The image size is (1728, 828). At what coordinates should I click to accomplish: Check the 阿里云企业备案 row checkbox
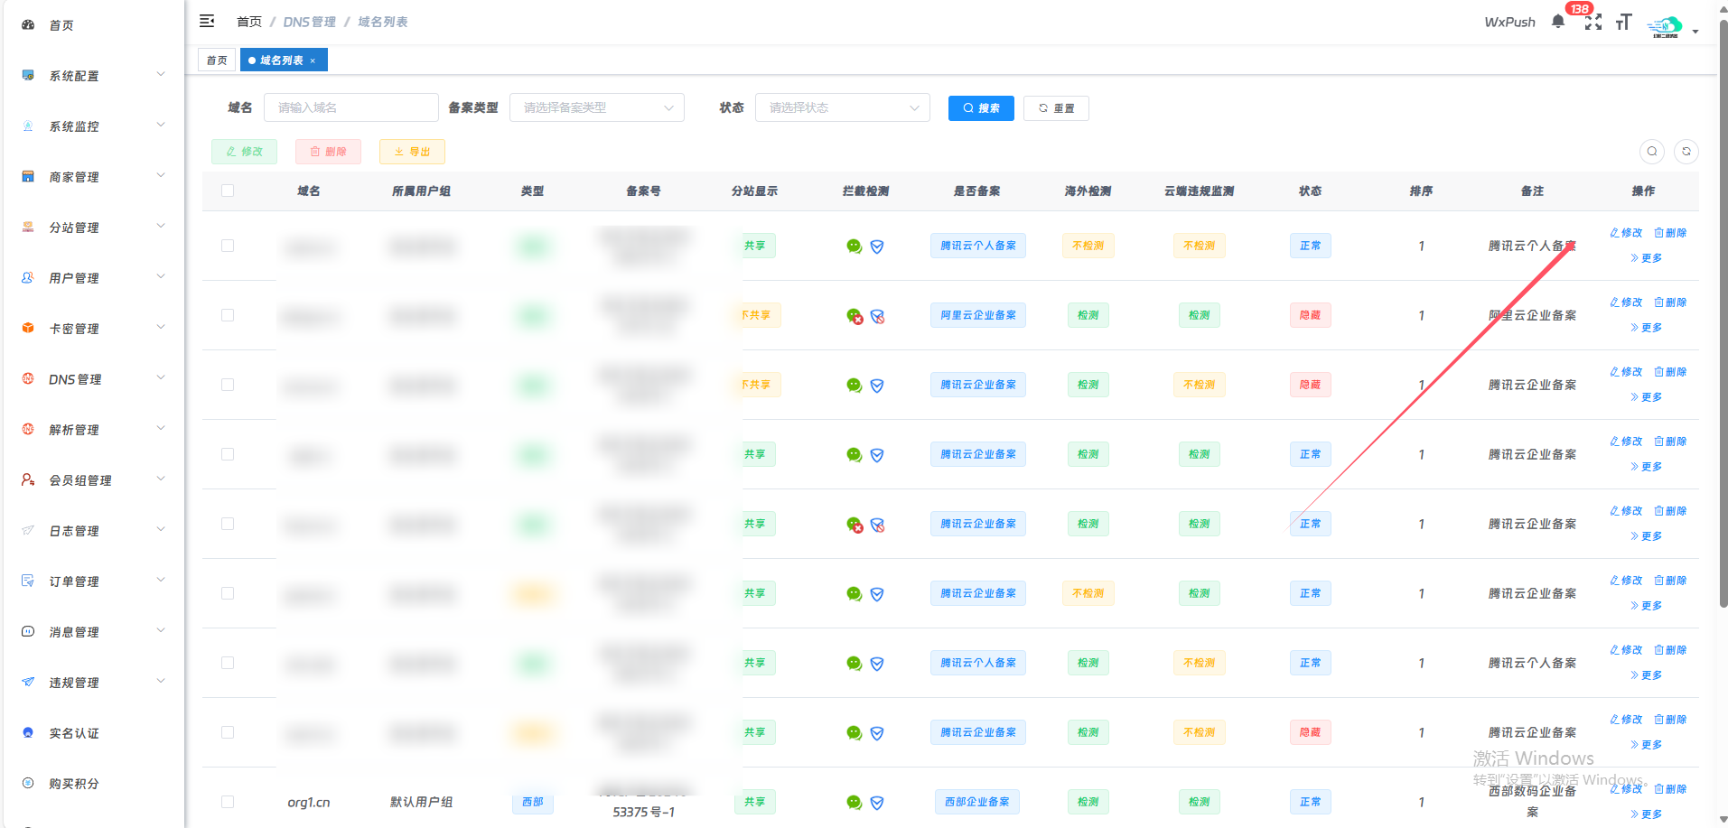tap(228, 315)
